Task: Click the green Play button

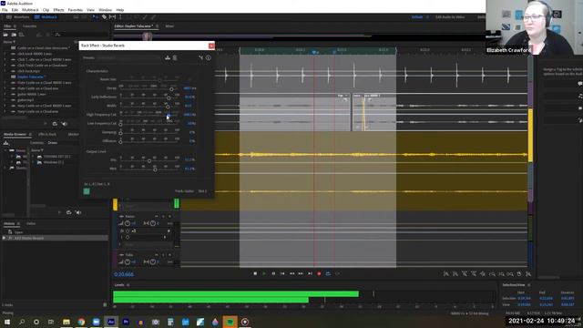Action: pos(264,273)
